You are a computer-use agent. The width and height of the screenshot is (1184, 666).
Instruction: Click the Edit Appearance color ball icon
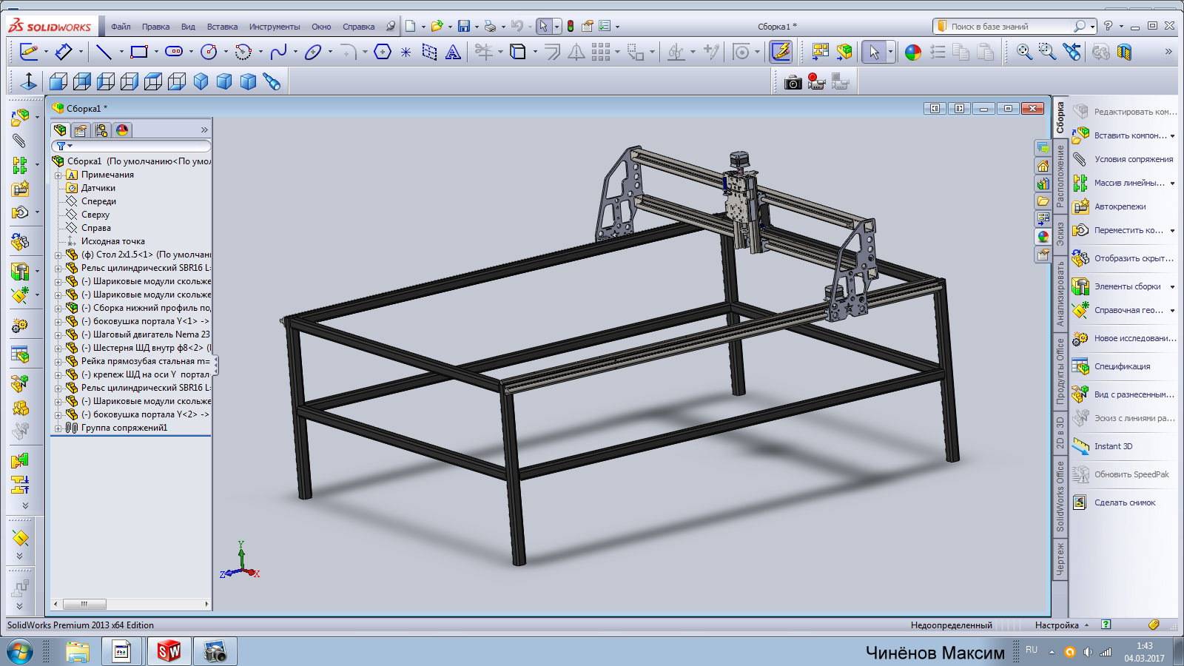coord(913,52)
